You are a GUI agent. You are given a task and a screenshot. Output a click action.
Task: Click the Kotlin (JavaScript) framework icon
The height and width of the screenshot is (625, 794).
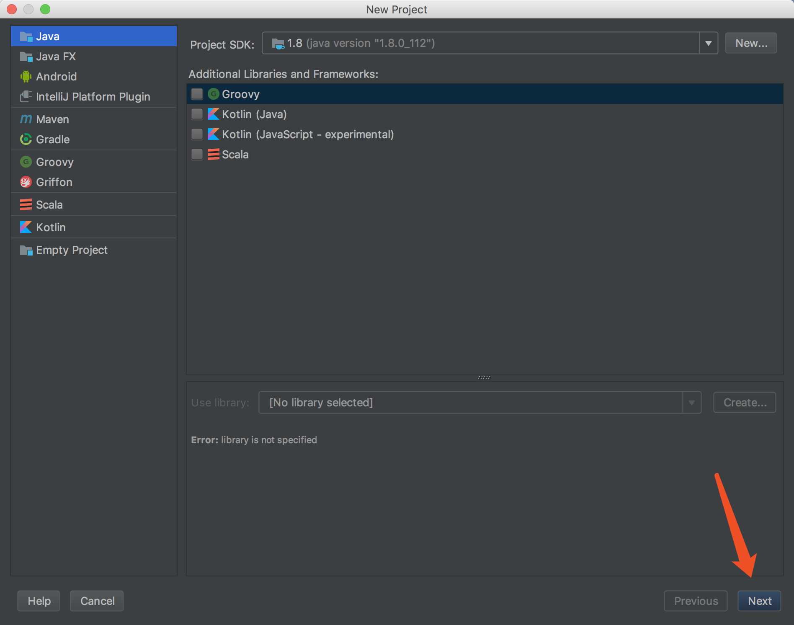pos(214,134)
